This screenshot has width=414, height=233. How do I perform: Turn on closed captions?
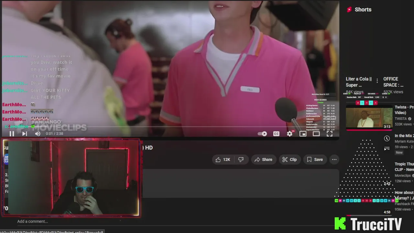(276, 134)
